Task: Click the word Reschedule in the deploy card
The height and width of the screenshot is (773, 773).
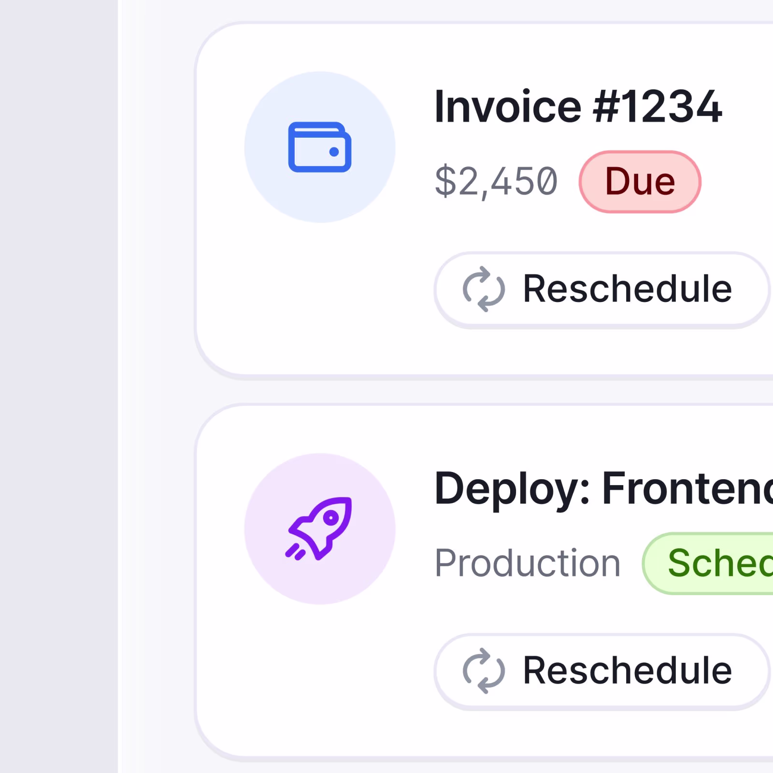Action: pyautogui.click(x=628, y=671)
